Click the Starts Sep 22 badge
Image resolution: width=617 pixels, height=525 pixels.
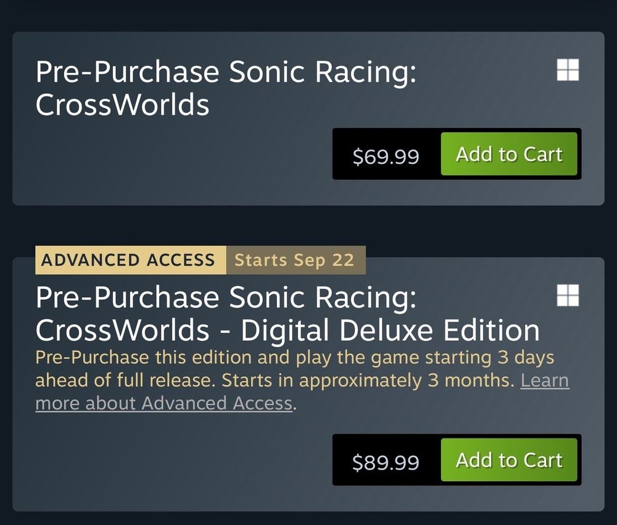(294, 260)
